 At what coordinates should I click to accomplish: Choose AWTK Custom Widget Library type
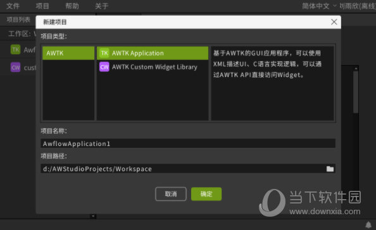click(153, 67)
